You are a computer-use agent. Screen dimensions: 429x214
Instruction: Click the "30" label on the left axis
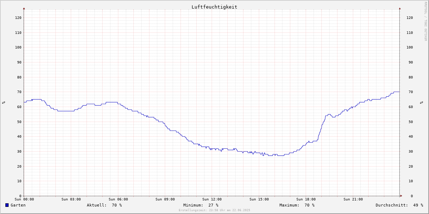(x=19, y=151)
